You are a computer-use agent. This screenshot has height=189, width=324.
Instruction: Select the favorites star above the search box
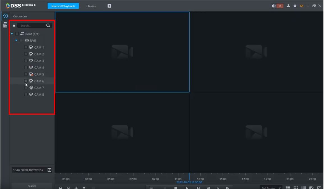pyautogui.click(x=14, y=25)
